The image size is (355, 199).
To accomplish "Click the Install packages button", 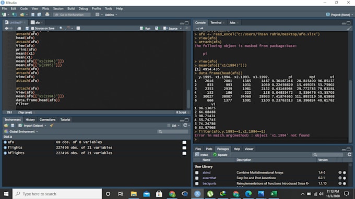I will [x=202, y=155].
